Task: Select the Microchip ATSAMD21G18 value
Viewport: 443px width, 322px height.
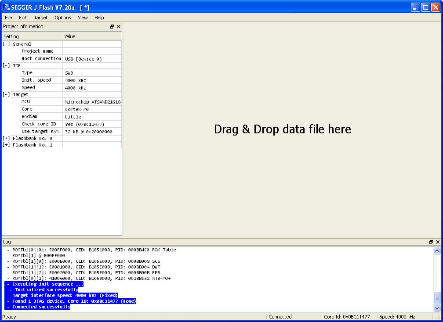Action: tap(93, 102)
